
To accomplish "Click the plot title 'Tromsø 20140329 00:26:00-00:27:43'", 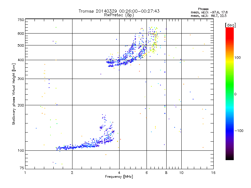I will (119, 11).
